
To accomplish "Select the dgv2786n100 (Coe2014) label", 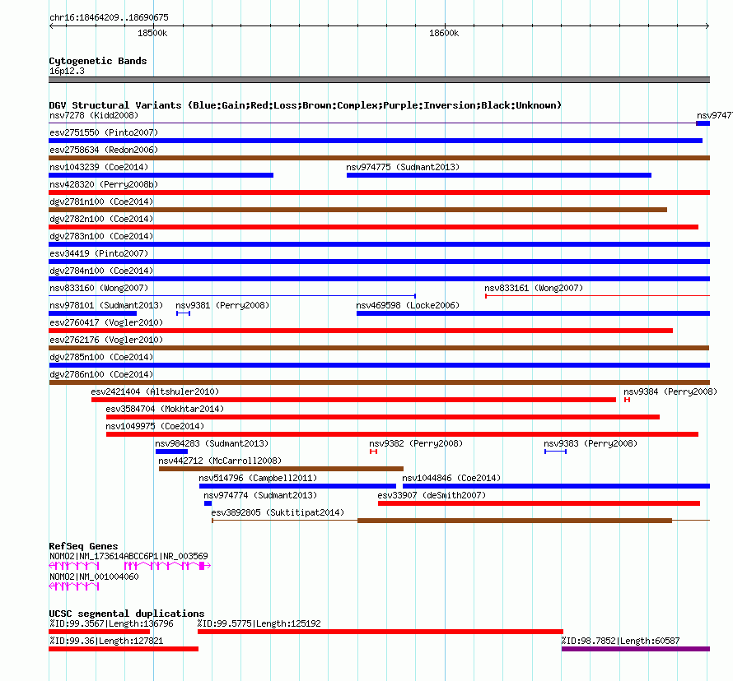I will 101,374.
